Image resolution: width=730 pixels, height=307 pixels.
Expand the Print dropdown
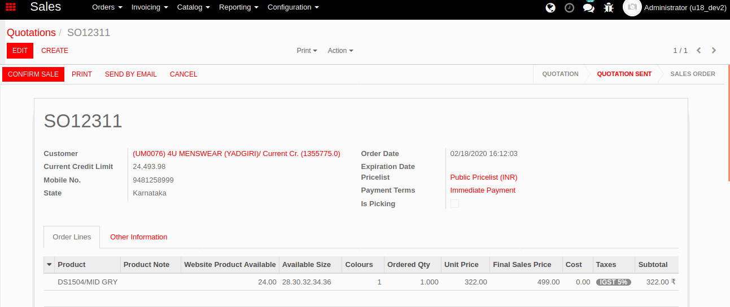pyautogui.click(x=307, y=51)
